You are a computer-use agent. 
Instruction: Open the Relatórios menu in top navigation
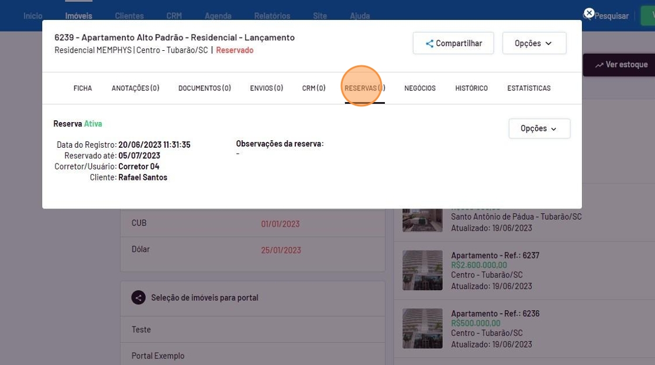coord(272,16)
